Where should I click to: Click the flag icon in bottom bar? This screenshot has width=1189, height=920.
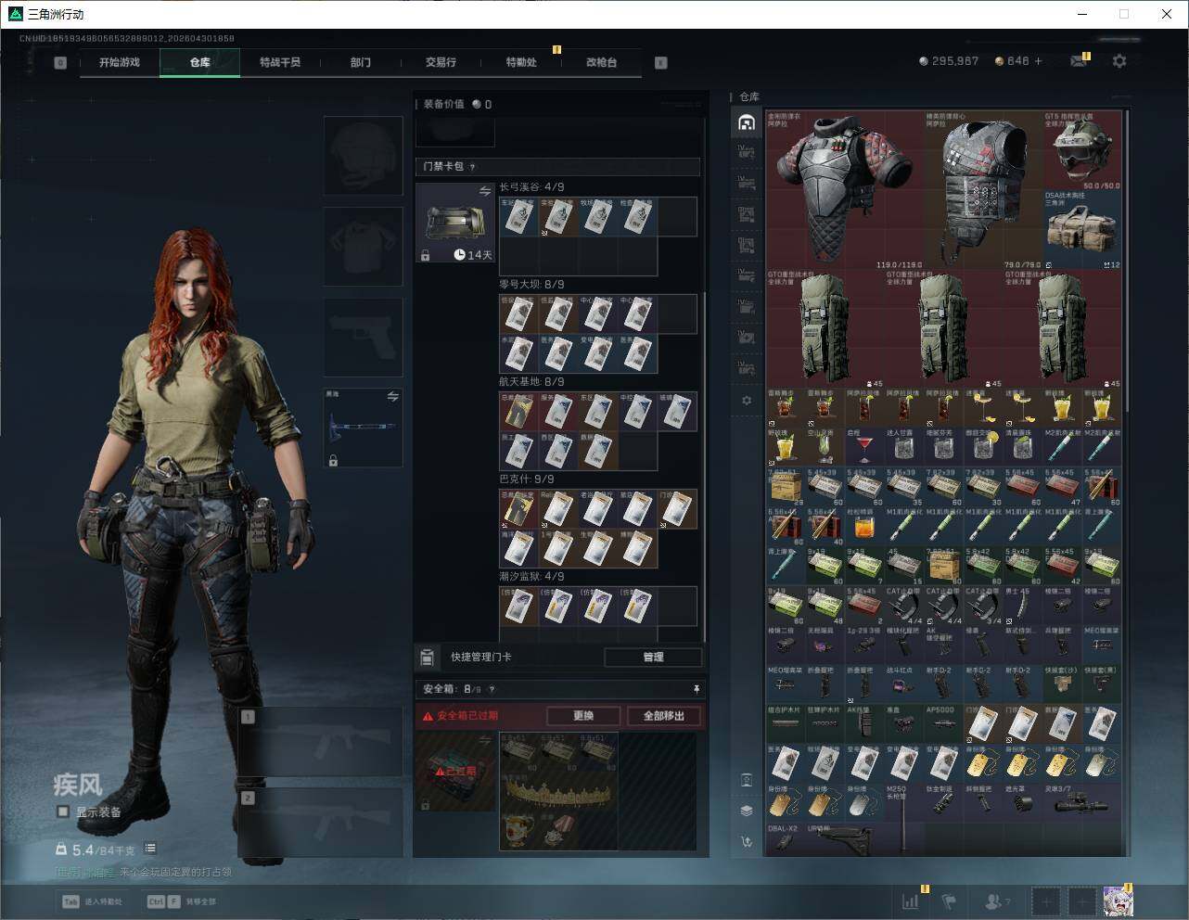(949, 901)
